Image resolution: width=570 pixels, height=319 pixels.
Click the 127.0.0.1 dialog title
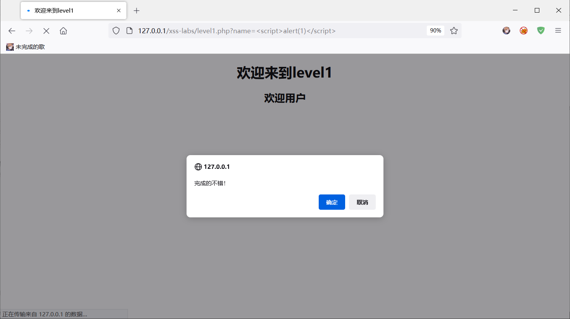[x=217, y=167]
